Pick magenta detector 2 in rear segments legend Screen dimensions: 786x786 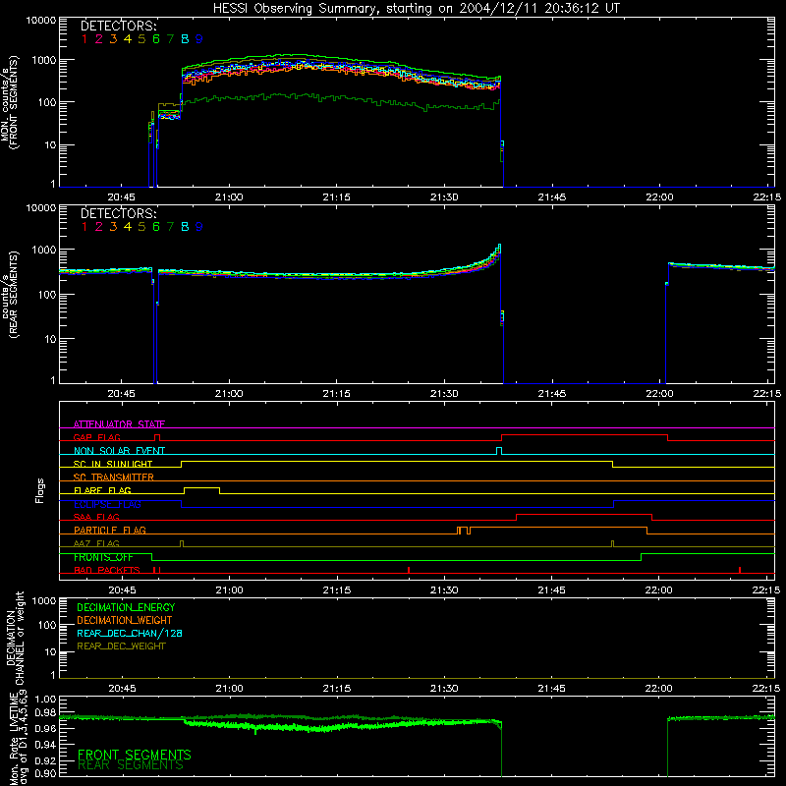click(99, 227)
